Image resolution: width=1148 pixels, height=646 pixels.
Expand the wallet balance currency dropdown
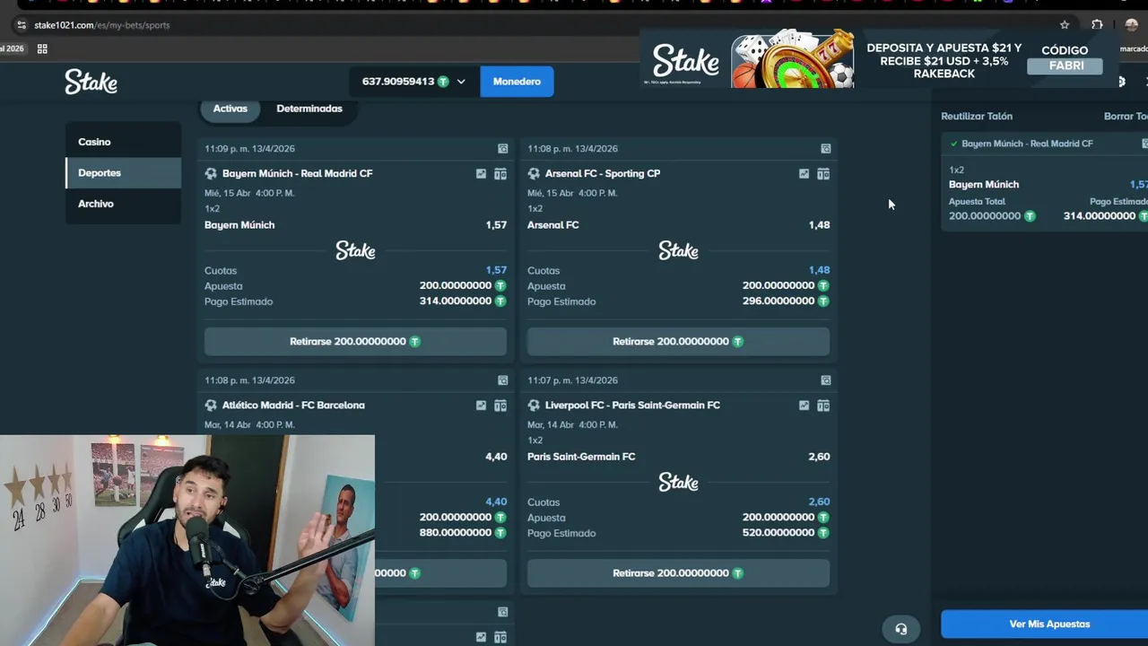pyautogui.click(x=461, y=82)
